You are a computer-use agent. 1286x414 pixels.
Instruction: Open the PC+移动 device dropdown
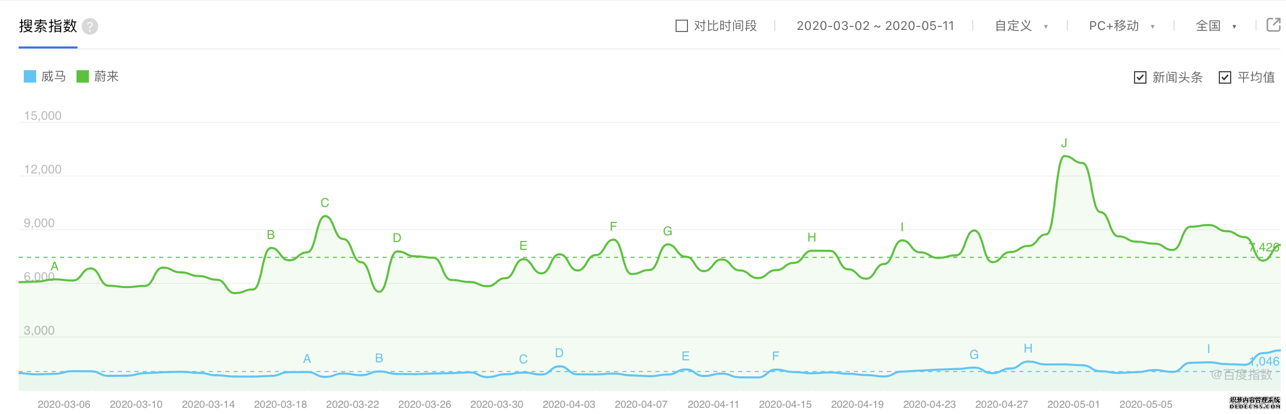pyautogui.click(x=1122, y=26)
